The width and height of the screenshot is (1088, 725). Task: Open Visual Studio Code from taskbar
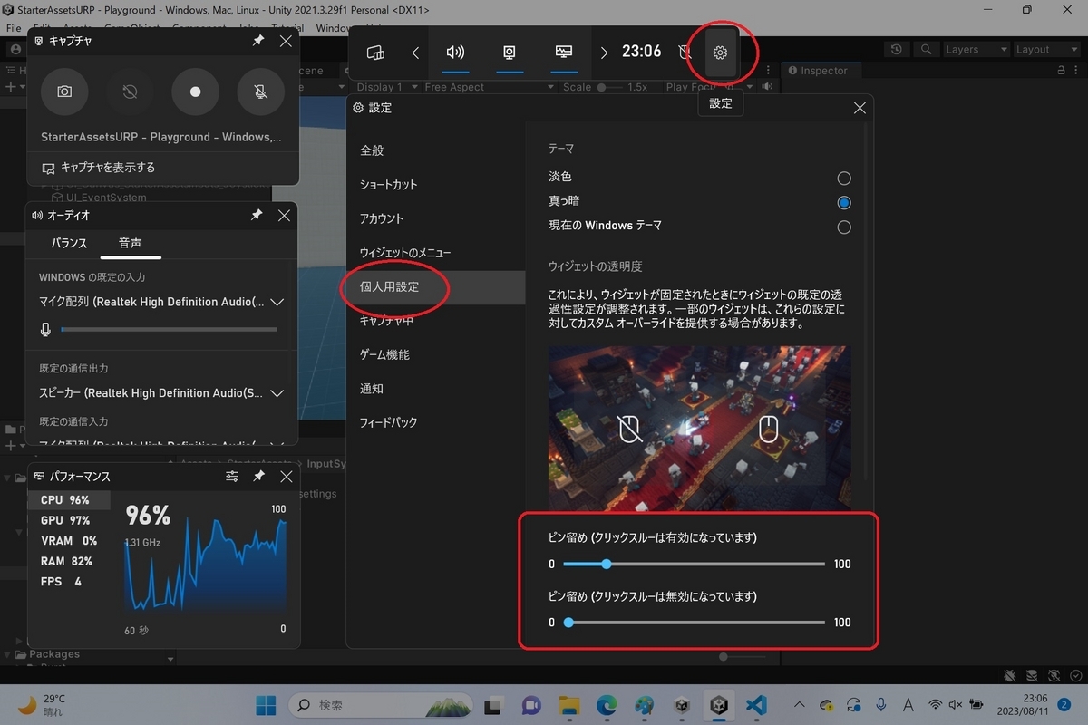756,705
